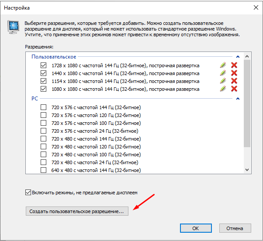Click the Отмена button
Screen dimensions: 263x241
[235, 228]
